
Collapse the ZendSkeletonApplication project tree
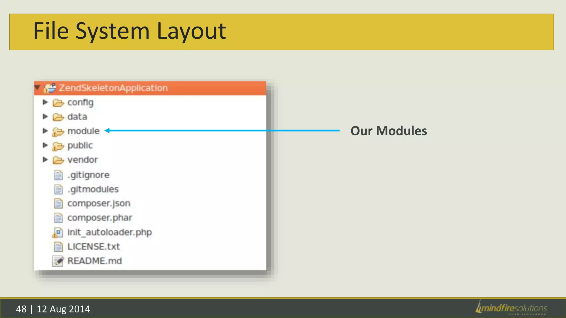pyautogui.click(x=37, y=88)
